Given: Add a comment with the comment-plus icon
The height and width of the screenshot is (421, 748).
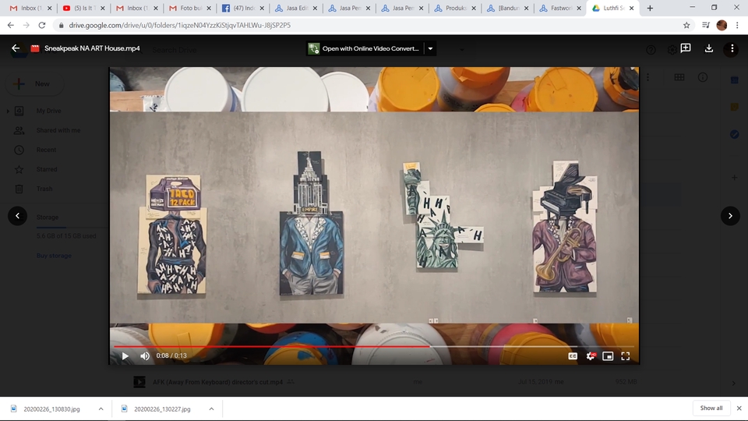Looking at the screenshot, I should (x=686, y=48).
